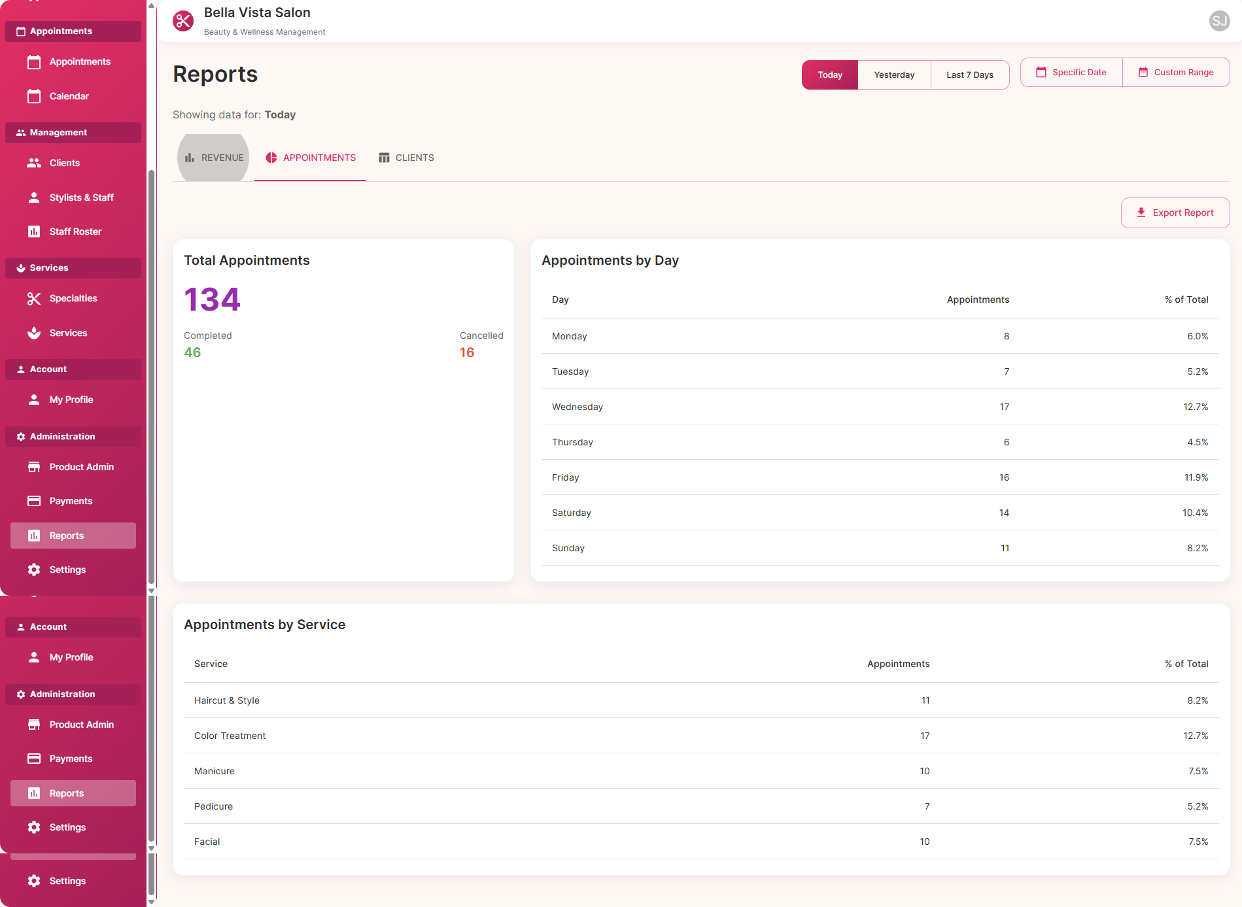Select the Last 7 Days filter

point(969,75)
